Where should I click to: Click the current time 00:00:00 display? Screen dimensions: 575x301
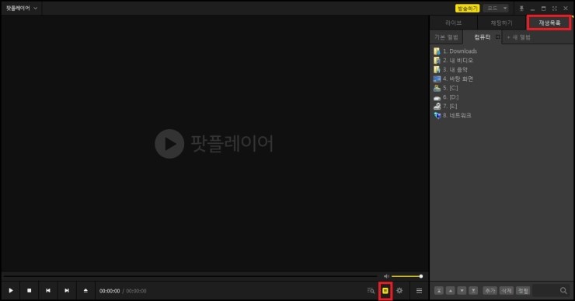(110, 291)
